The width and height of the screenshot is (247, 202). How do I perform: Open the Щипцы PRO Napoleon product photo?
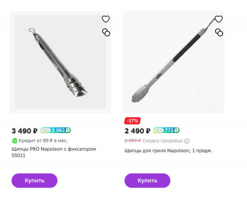(60, 62)
